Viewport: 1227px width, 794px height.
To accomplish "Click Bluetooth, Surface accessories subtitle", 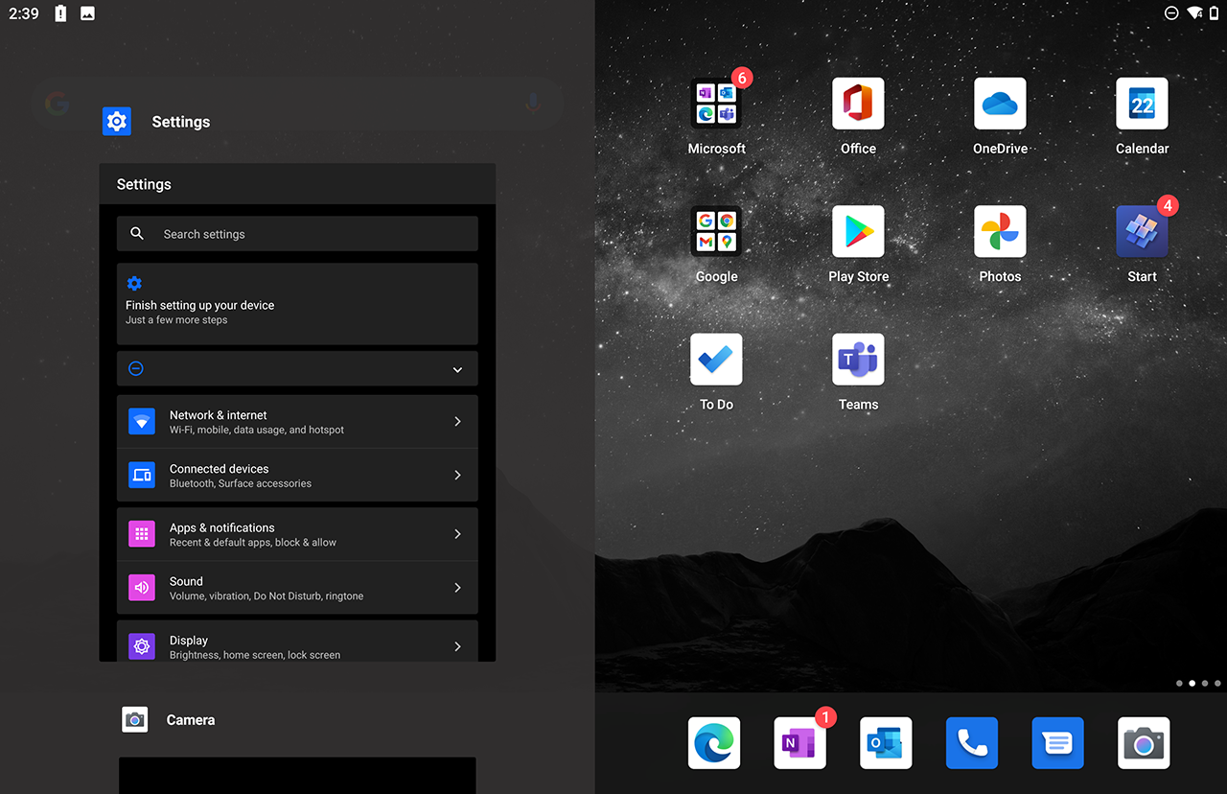I will coord(241,484).
